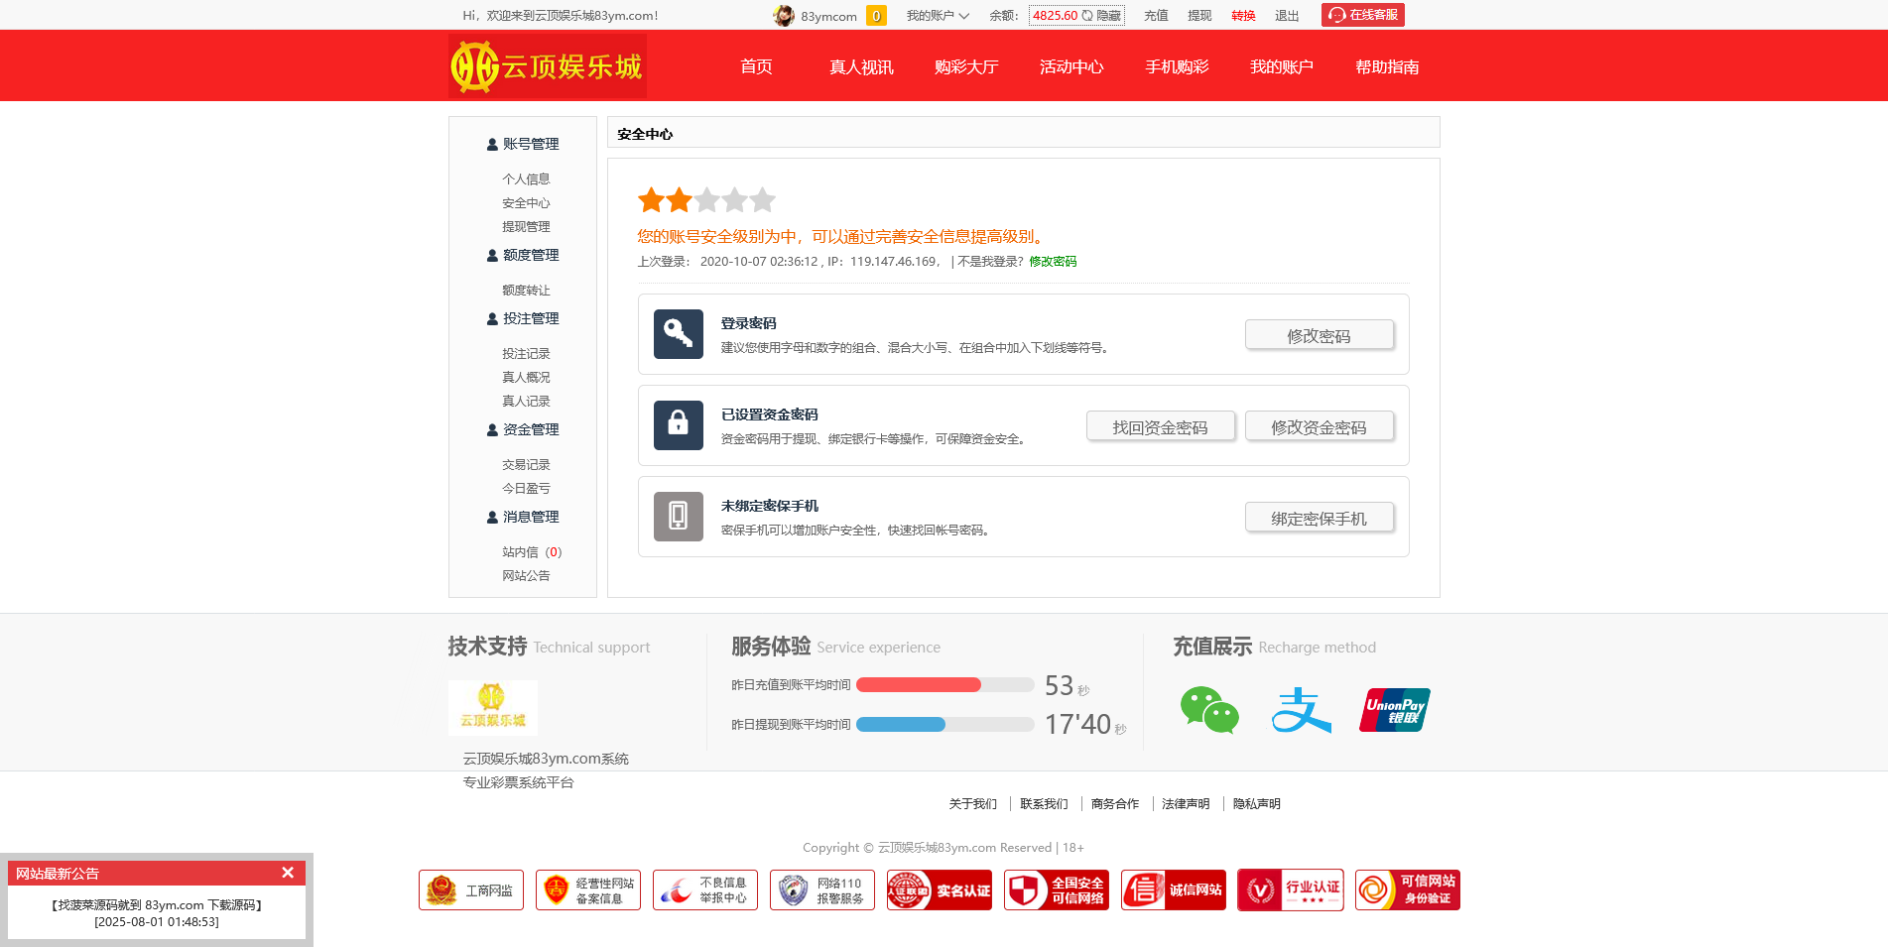Click the fund password lock icon

[x=678, y=425]
